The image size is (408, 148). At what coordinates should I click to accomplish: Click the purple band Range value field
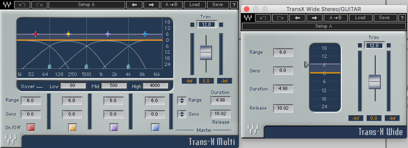tap(113, 101)
